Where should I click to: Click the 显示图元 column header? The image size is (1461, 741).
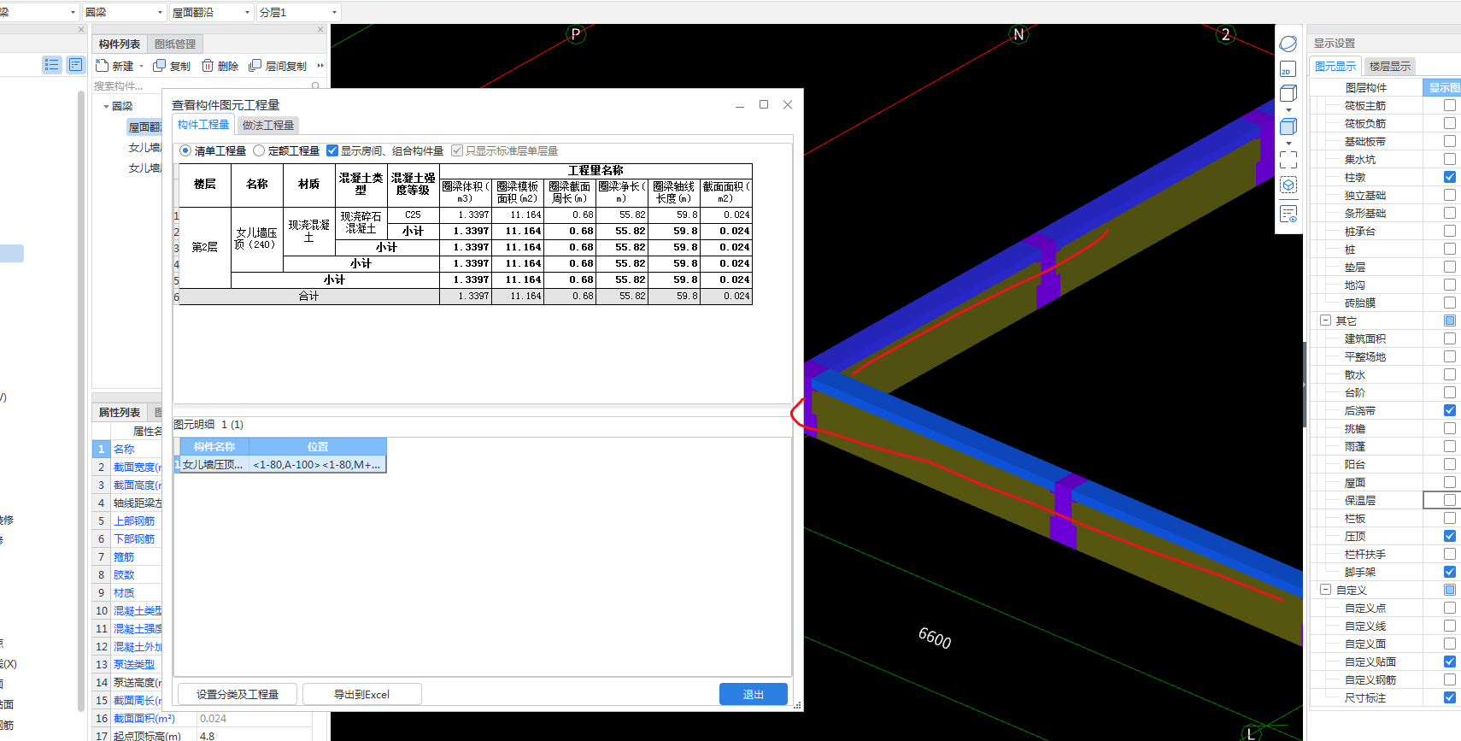click(1444, 87)
